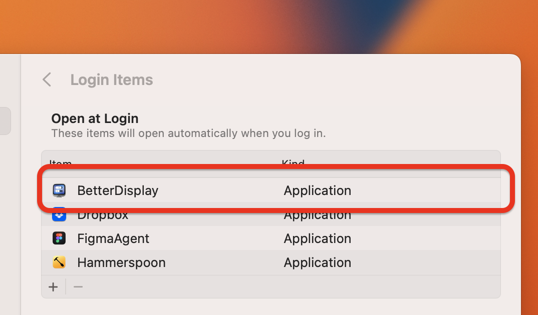Click the Login Items page title

tap(111, 79)
